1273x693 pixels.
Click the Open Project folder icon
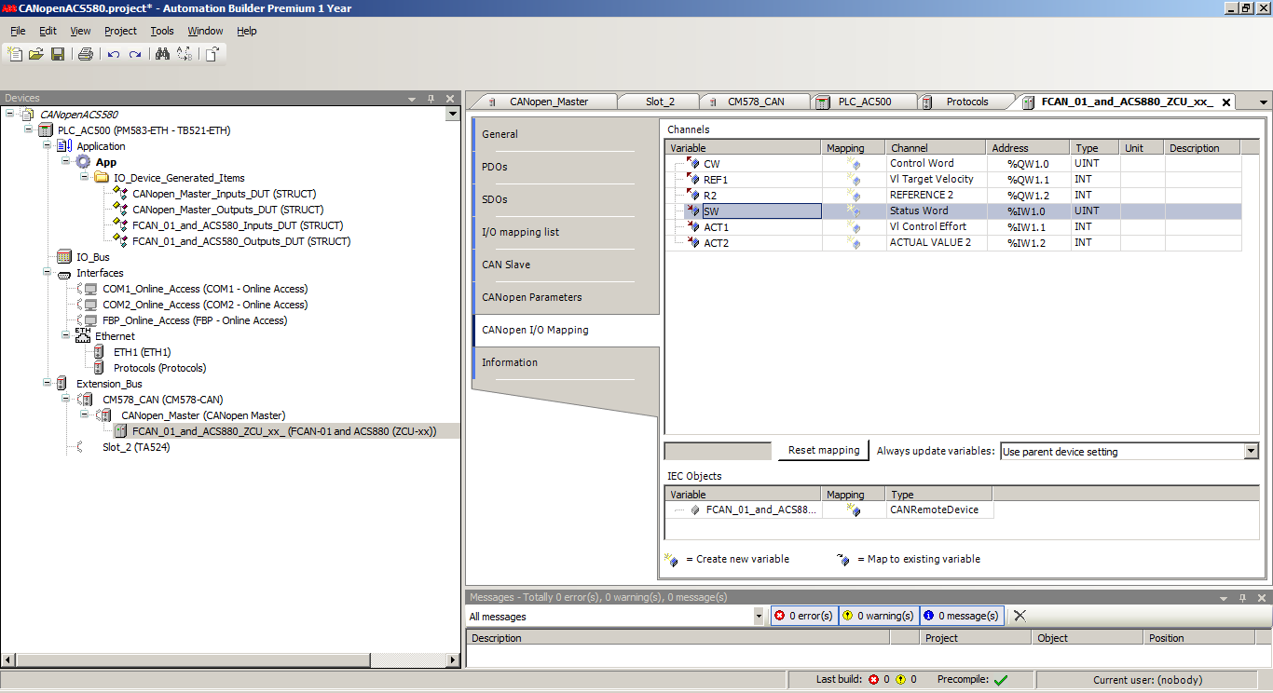pos(36,54)
